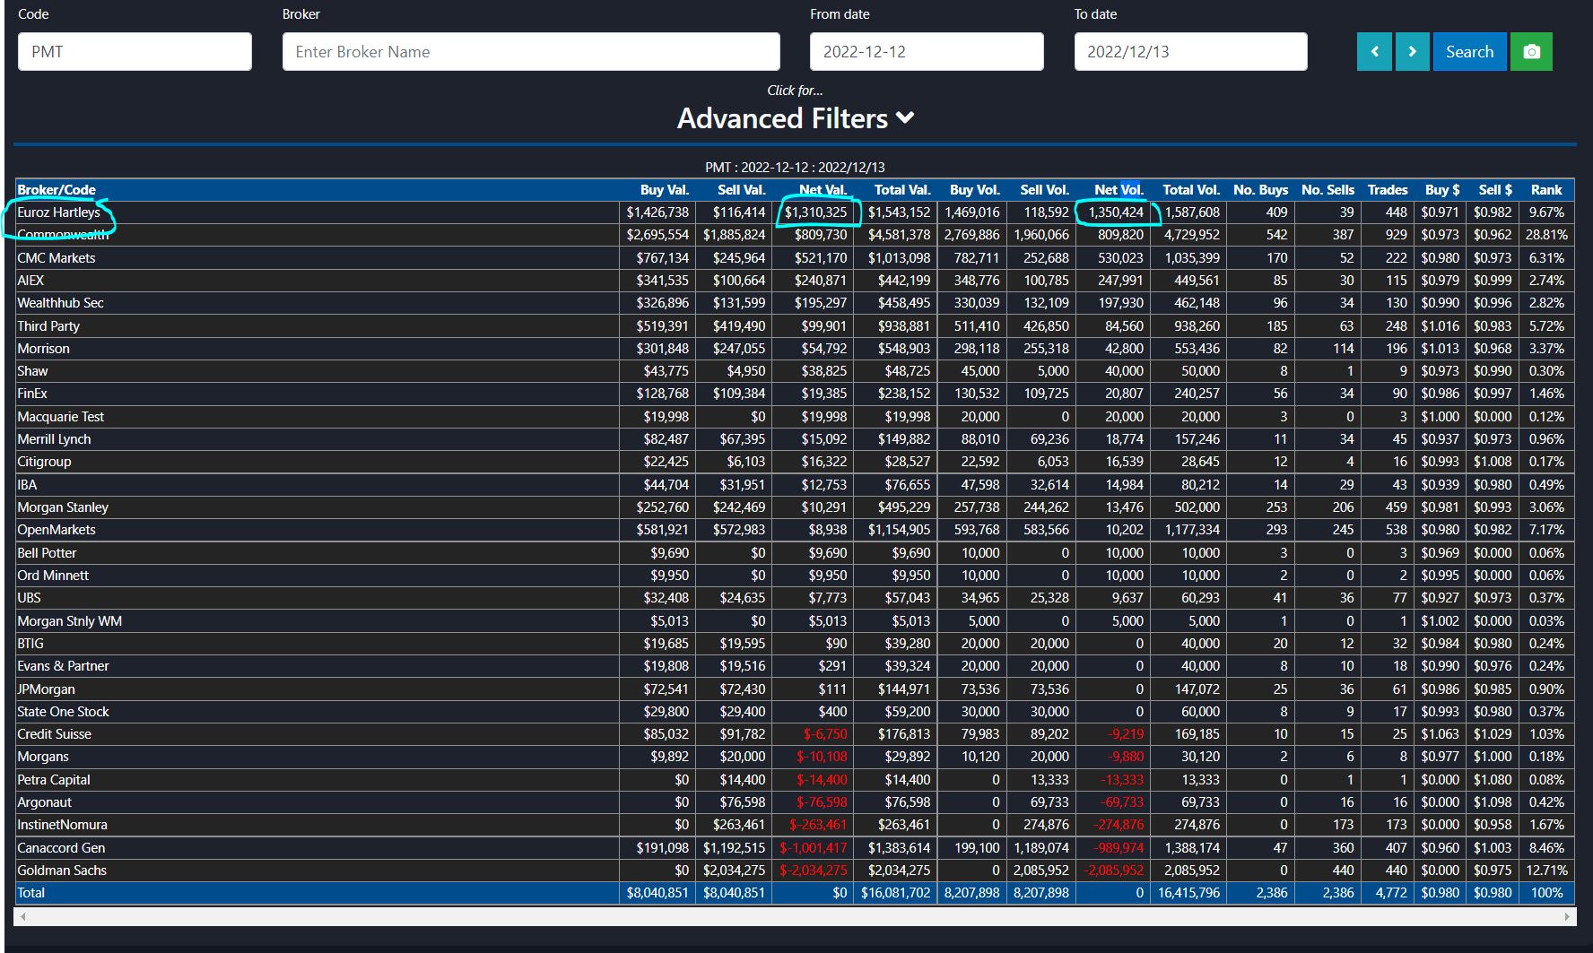Click the previous date arrow button

pyautogui.click(x=1374, y=52)
